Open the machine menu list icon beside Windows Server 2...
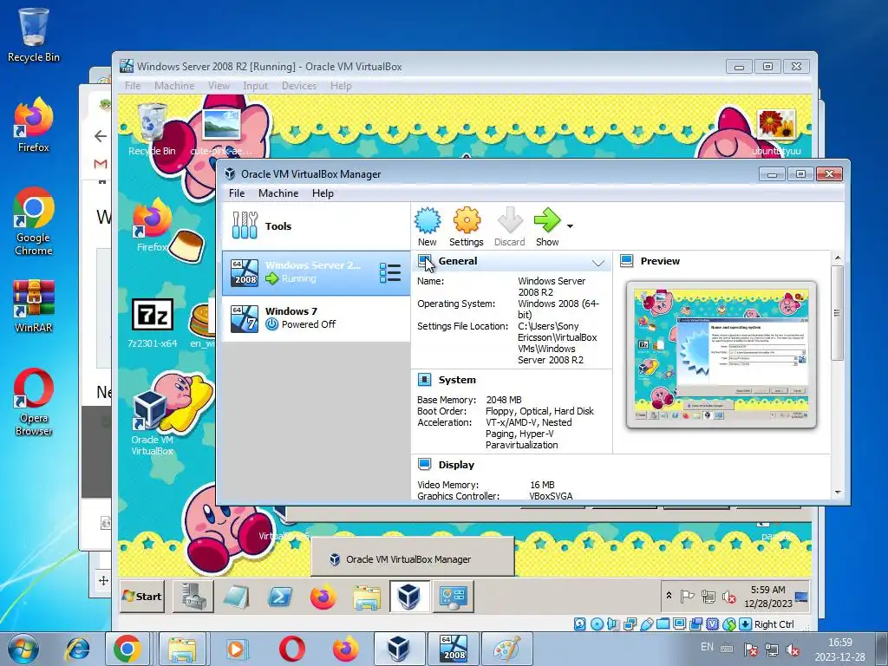Screen dimensions: 888x666 pyautogui.click(x=390, y=273)
